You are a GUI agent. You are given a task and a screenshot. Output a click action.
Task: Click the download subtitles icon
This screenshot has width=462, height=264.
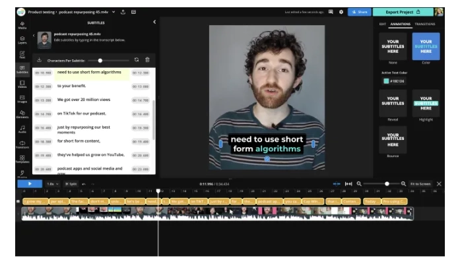[x=40, y=60]
